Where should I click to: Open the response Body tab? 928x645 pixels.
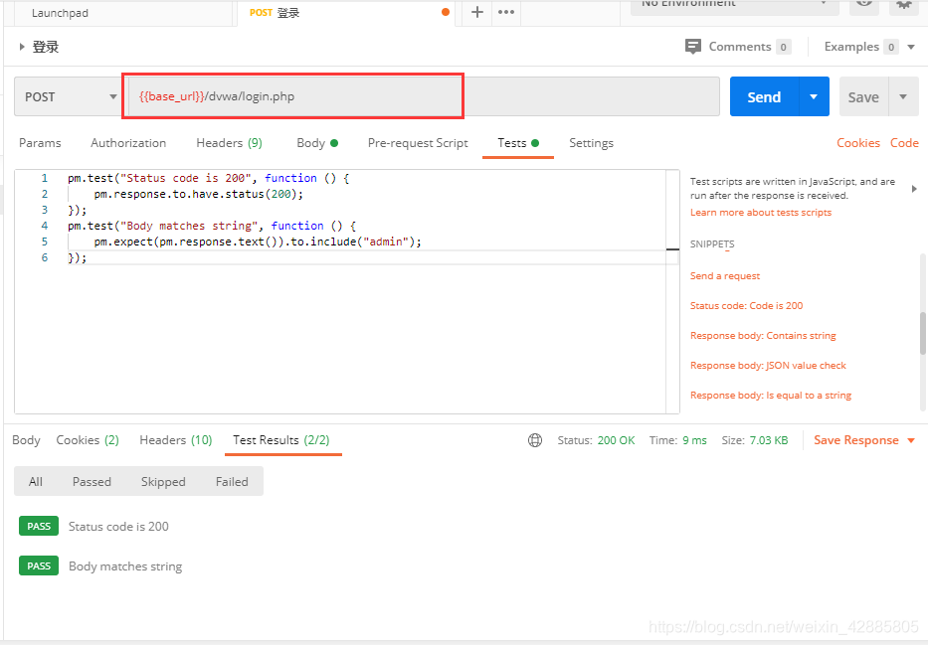[26, 440]
